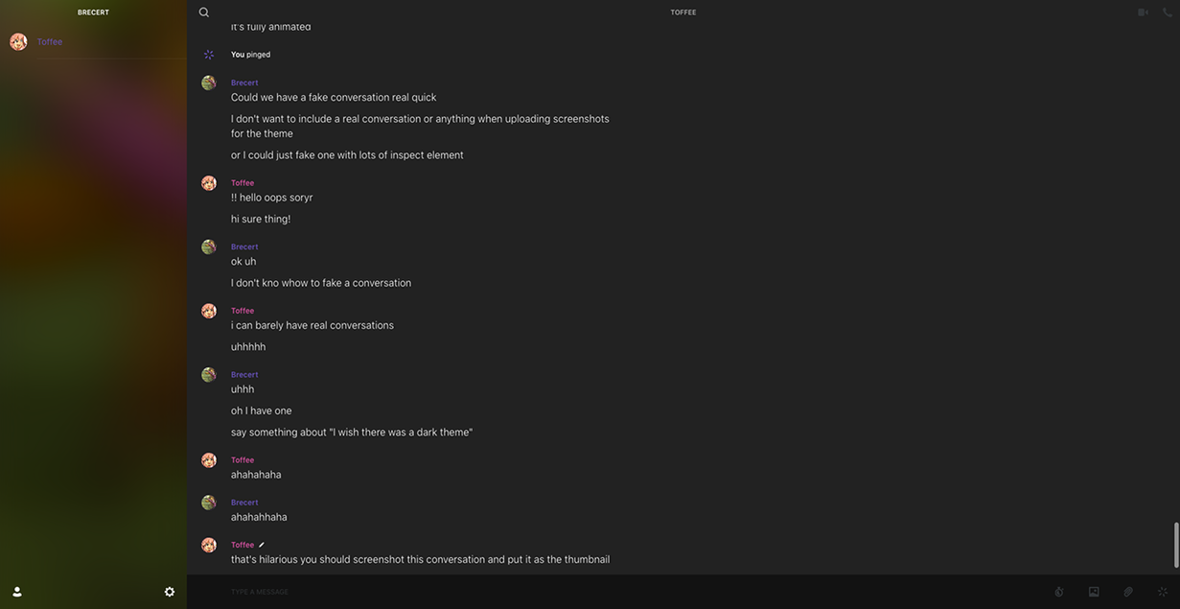Viewport: 1180px width, 609px height.
Task: Select the Toffee conversation in sidebar
Action: (x=93, y=42)
